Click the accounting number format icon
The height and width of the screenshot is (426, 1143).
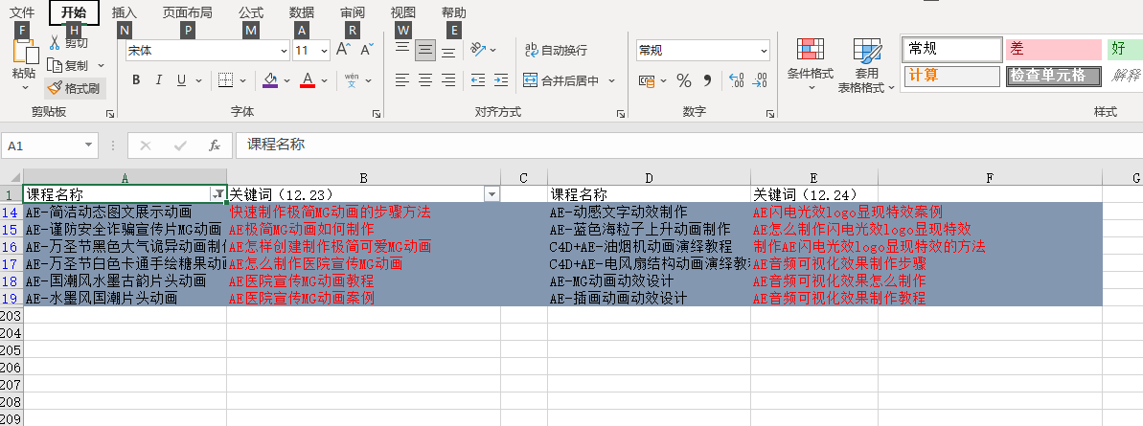pyautogui.click(x=647, y=80)
